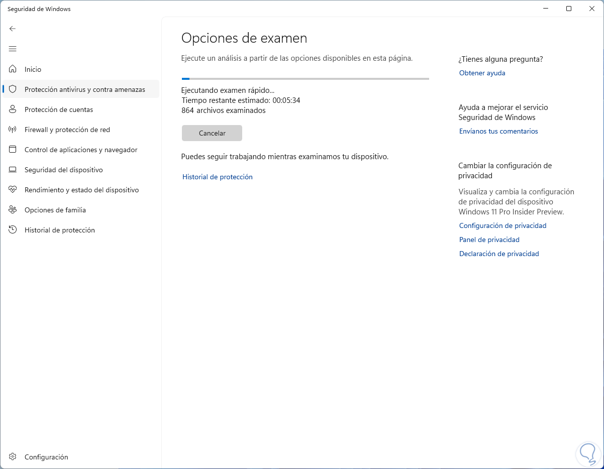Click the Opciones de examen heading
The image size is (604, 469).
(244, 38)
